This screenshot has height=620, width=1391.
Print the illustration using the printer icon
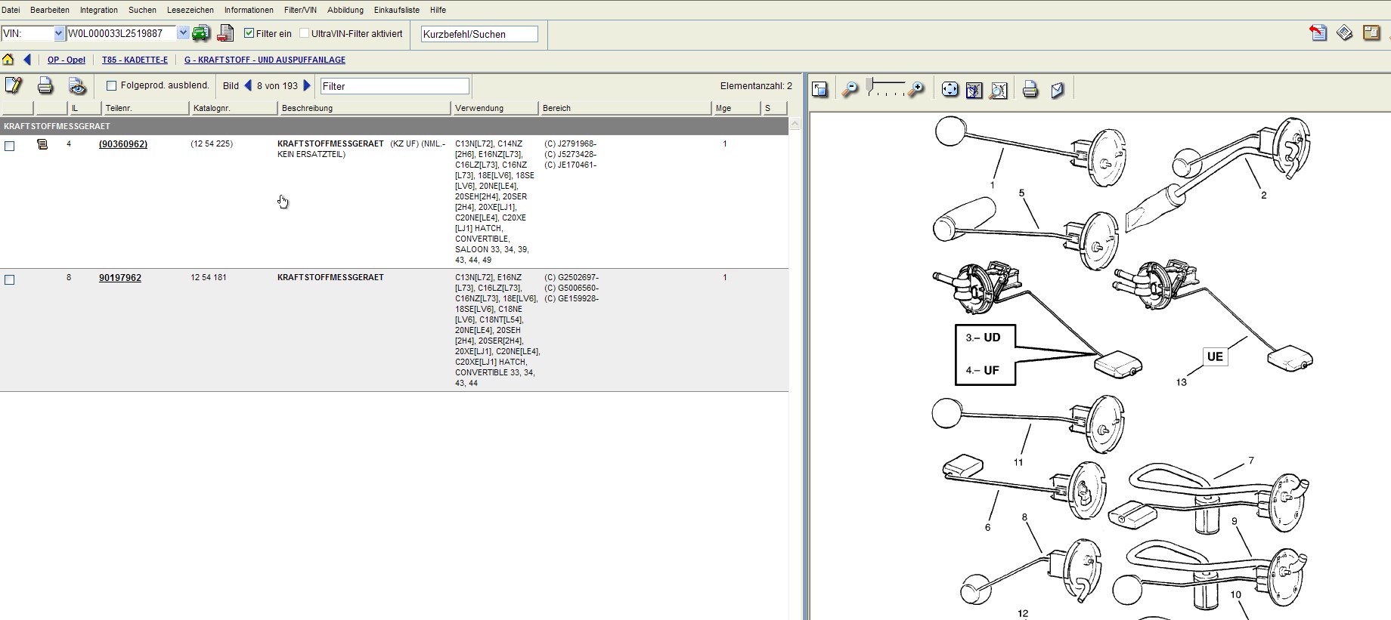click(1030, 90)
